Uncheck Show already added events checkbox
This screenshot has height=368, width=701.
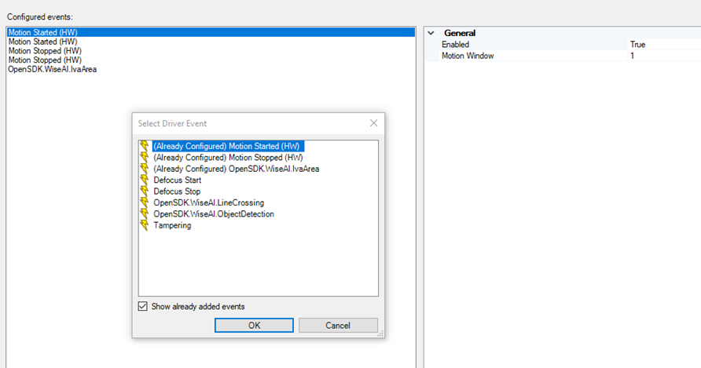142,306
